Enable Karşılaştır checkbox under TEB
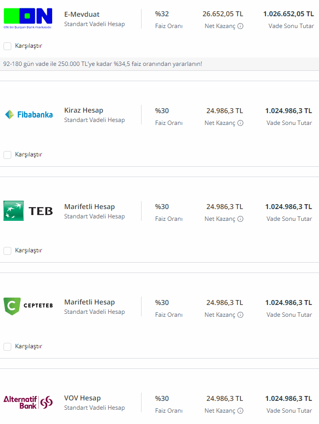 7,251
